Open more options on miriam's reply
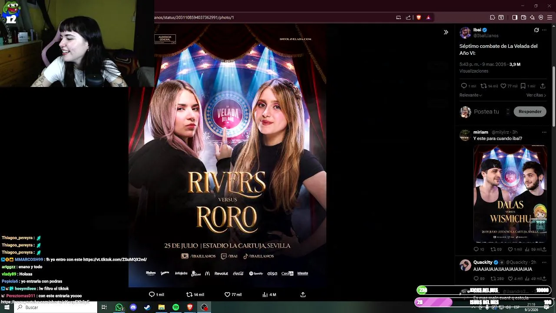 544,132
